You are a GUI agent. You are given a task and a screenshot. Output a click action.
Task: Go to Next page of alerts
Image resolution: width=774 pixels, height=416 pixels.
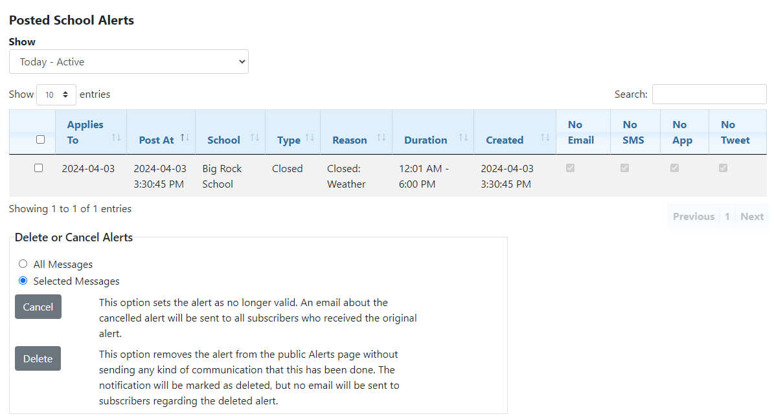752,217
